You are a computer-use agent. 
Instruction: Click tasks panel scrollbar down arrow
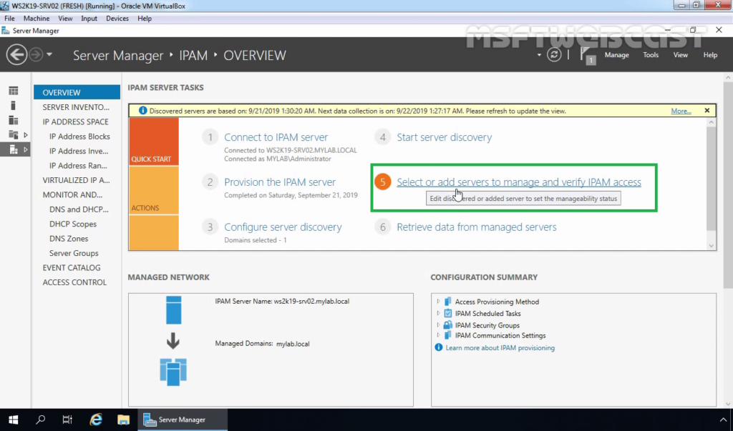click(x=711, y=246)
